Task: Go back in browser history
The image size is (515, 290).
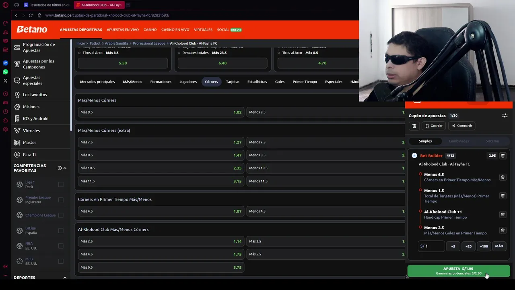Action: (16, 15)
